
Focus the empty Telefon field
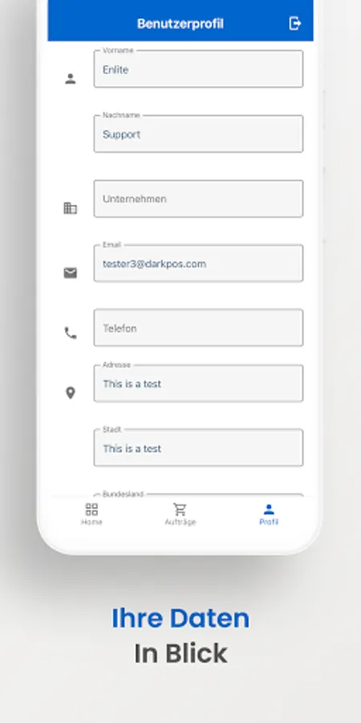point(198,328)
